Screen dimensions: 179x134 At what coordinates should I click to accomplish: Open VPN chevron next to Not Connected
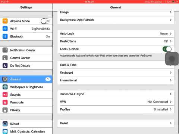pos(171,102)
